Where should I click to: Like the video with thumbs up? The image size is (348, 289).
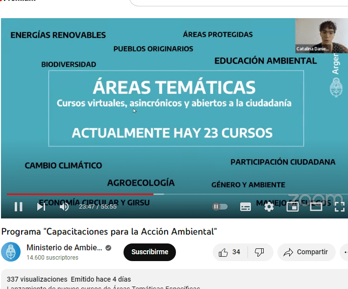230,252
